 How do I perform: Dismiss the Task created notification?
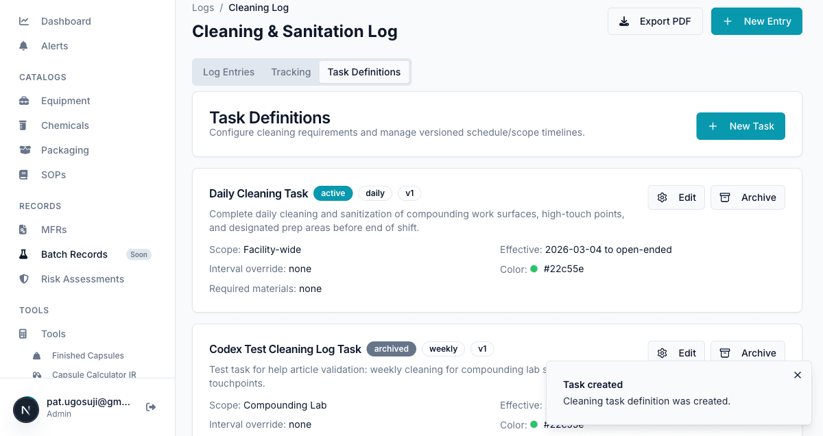pos(797,375)
